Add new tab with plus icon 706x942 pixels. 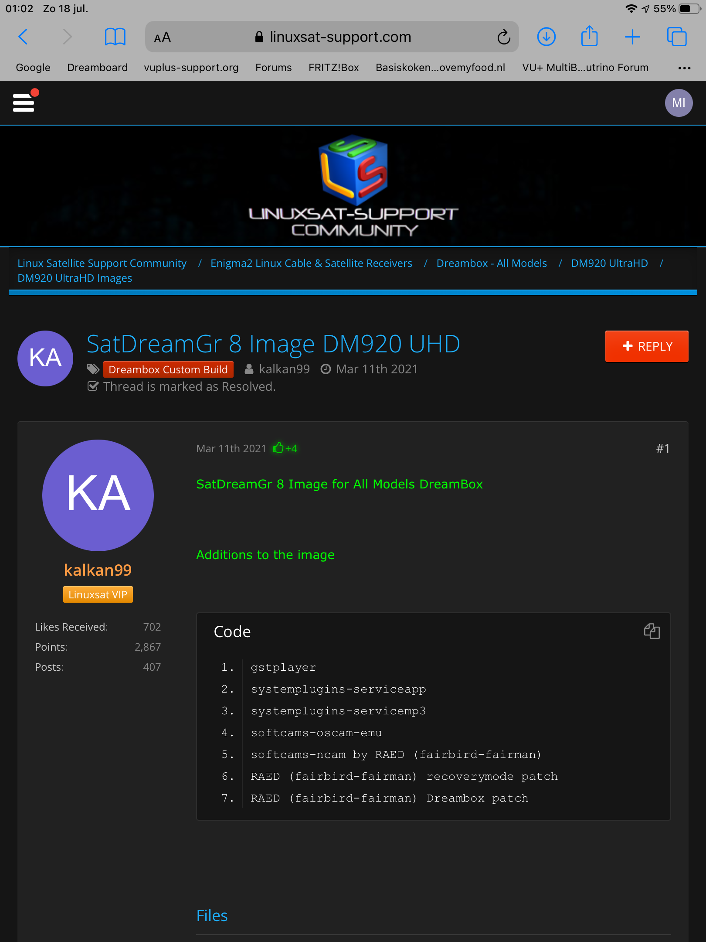pos(632,37)
